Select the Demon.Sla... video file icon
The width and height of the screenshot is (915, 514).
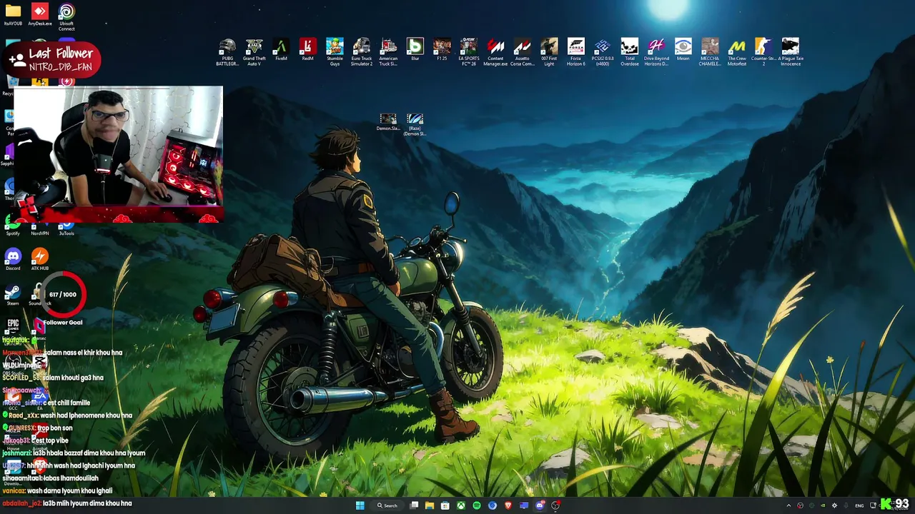388,122
